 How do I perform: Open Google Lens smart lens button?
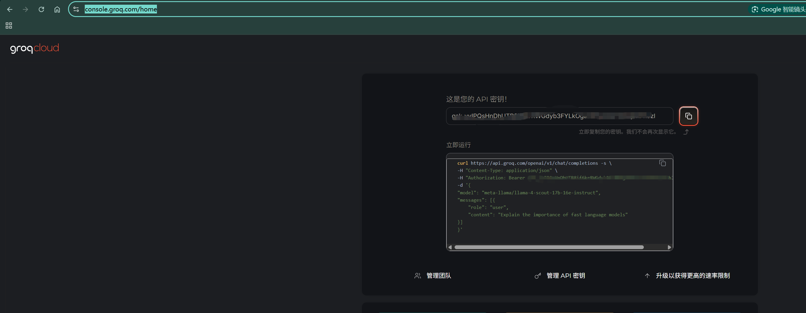click(778, 9)
